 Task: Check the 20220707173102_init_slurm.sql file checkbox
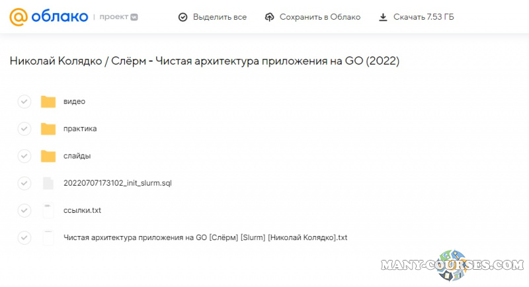(24, 183)
